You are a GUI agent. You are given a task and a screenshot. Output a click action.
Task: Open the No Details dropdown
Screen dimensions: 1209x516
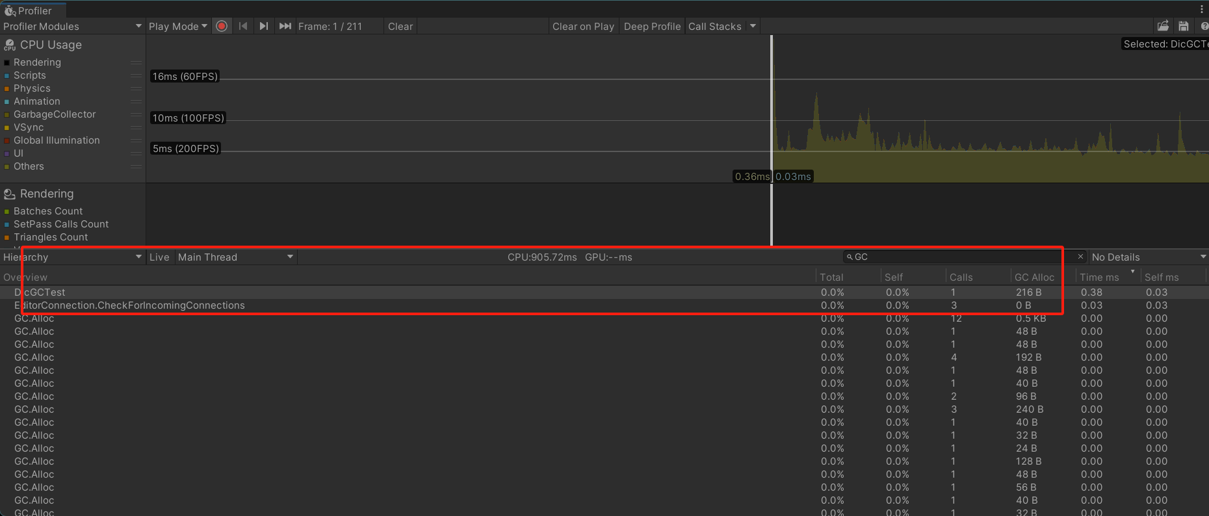(x=1149, y=257)
